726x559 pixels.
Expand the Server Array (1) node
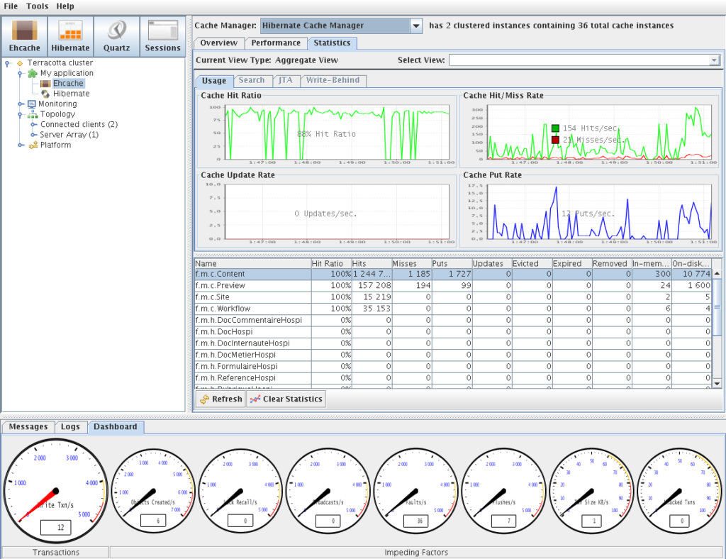click(33, 135)
